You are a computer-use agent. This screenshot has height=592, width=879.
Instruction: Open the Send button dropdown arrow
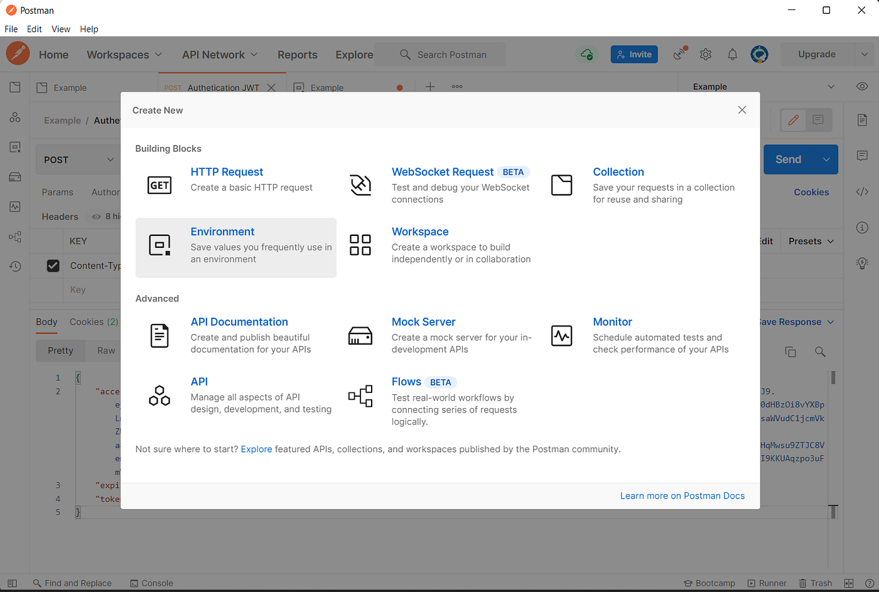[x=826, y=159]
